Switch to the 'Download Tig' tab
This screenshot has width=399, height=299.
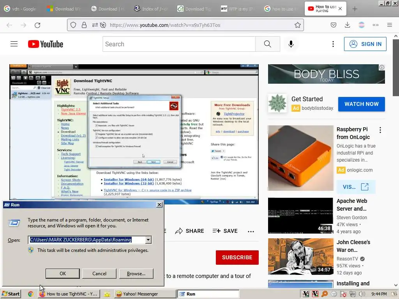tap(194, 9)
